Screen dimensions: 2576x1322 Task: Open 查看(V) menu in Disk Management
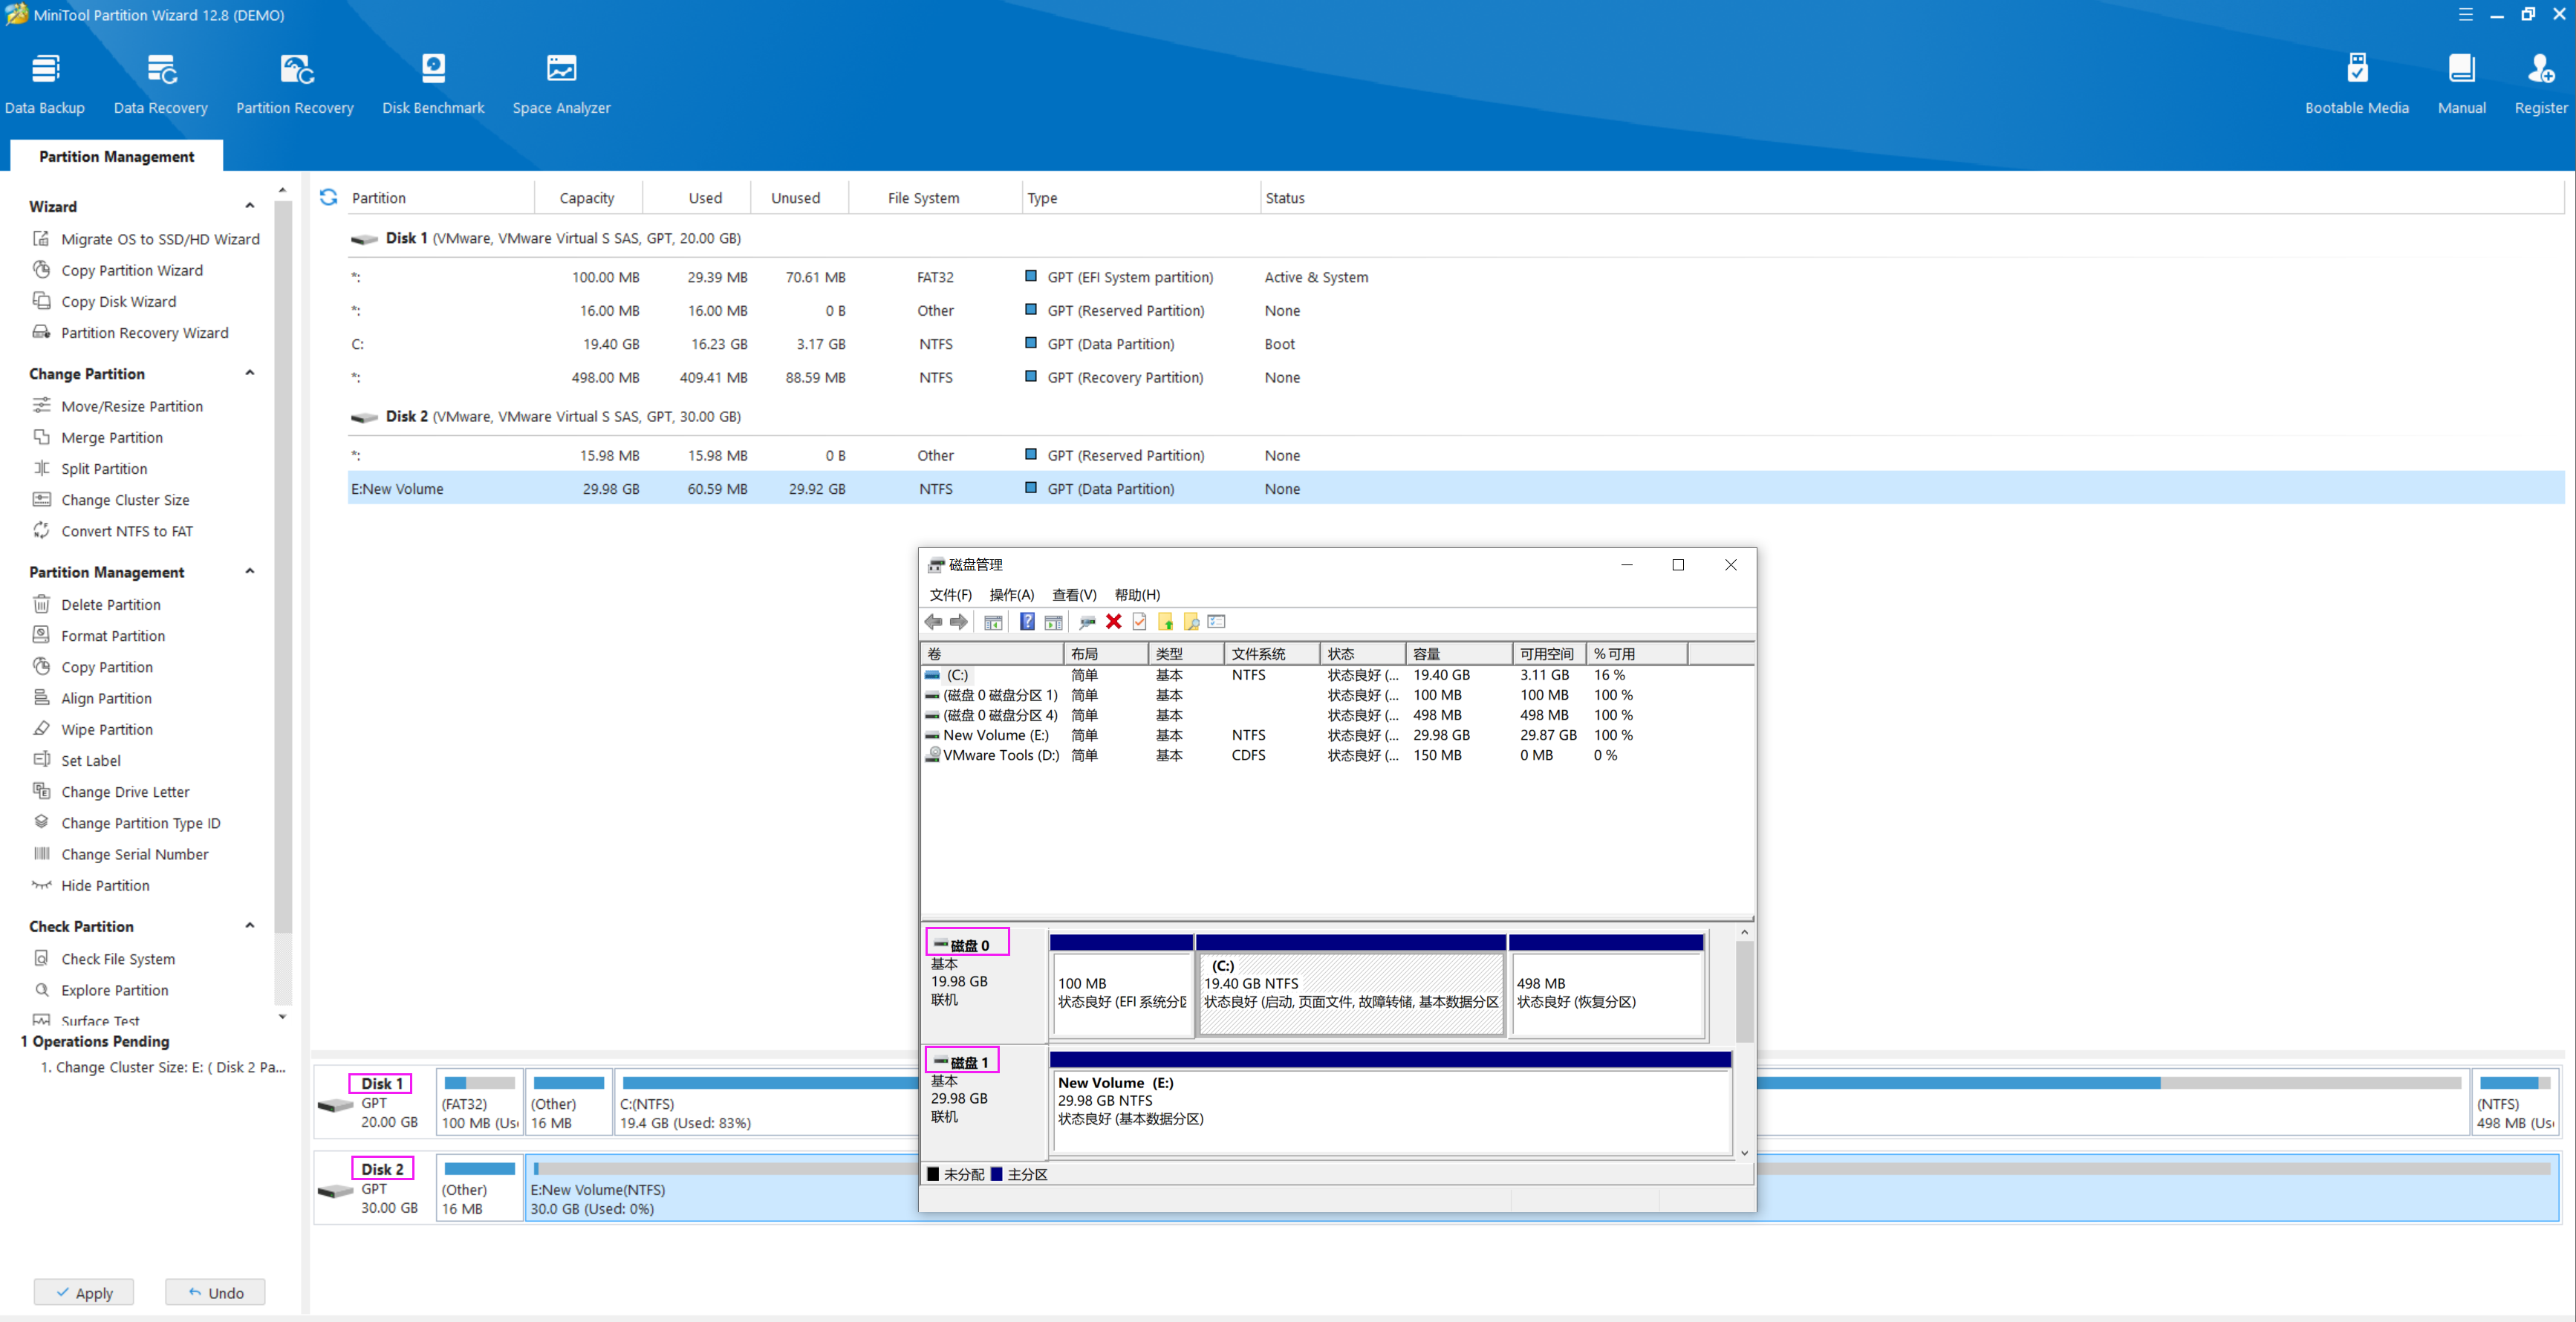coord(1074,594)
